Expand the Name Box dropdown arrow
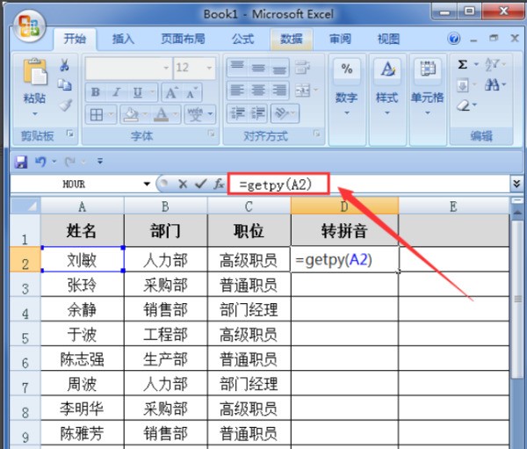This screenshot has width=527, height=449. 147,185
